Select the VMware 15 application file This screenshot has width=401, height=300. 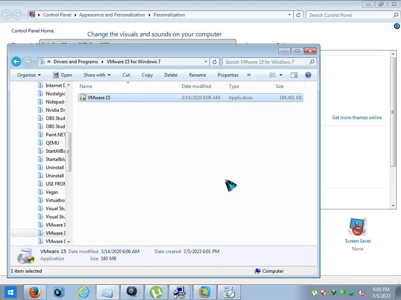pyautogui.click(x=191, y=97)
